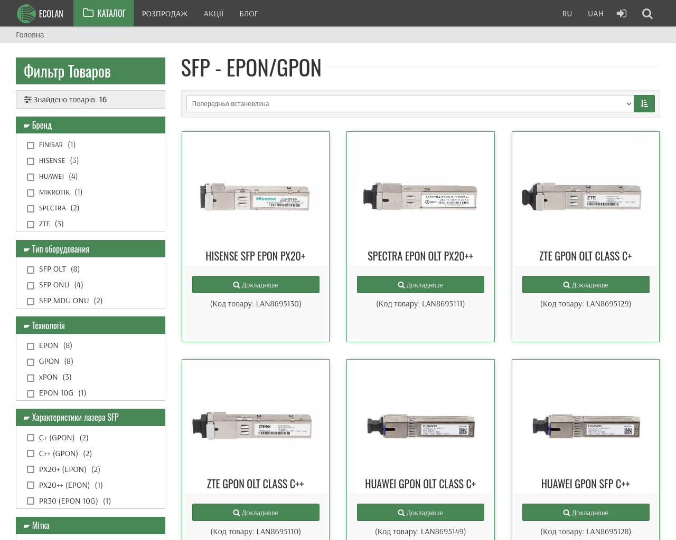Select the C+ (GPON) laser filter
The image size is (676, 540).
point(31,438)
